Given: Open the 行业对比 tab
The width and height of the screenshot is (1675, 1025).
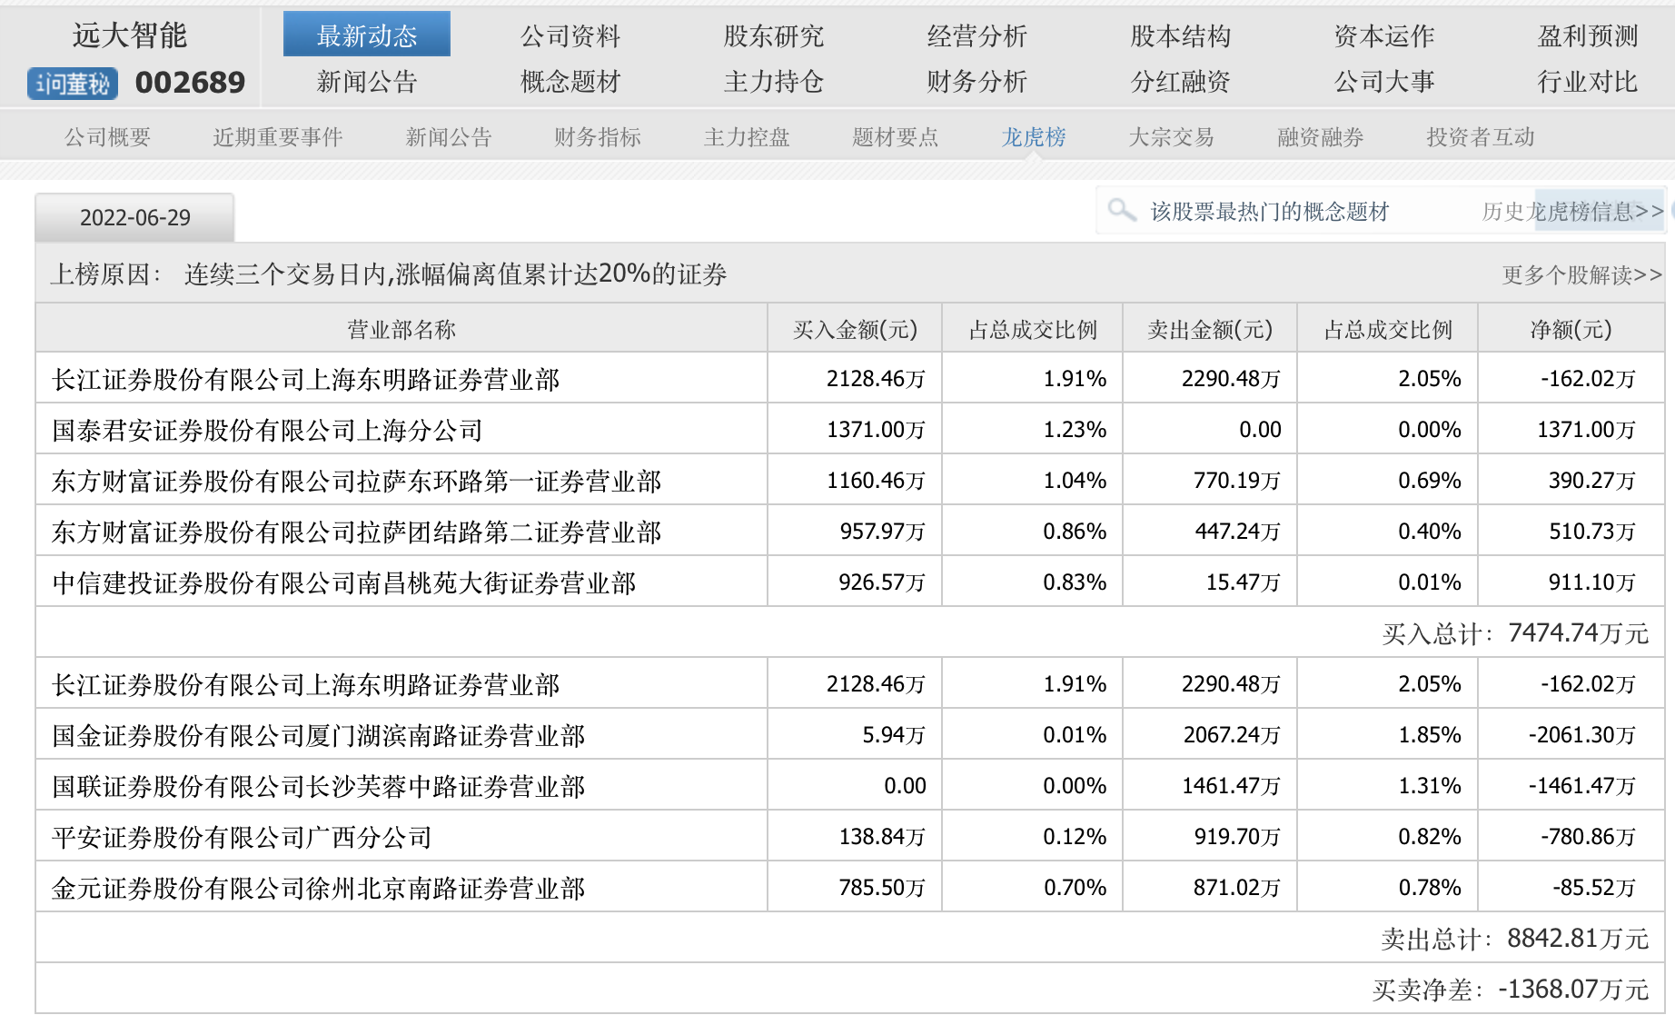Looking at the screenshot, I should (x=1588, y=82).
